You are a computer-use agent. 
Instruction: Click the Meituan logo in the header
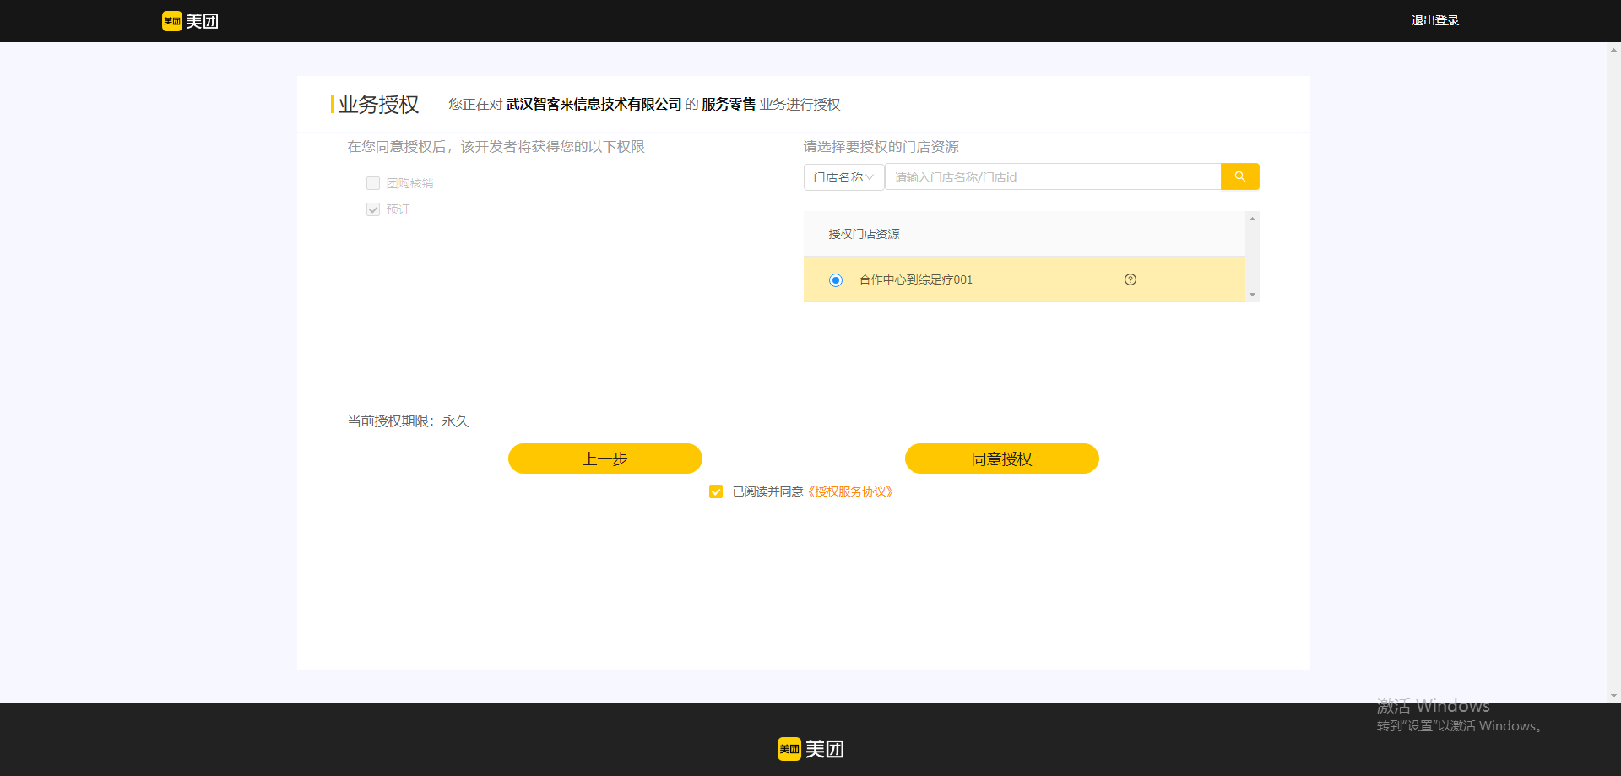[x=190, y=21]
